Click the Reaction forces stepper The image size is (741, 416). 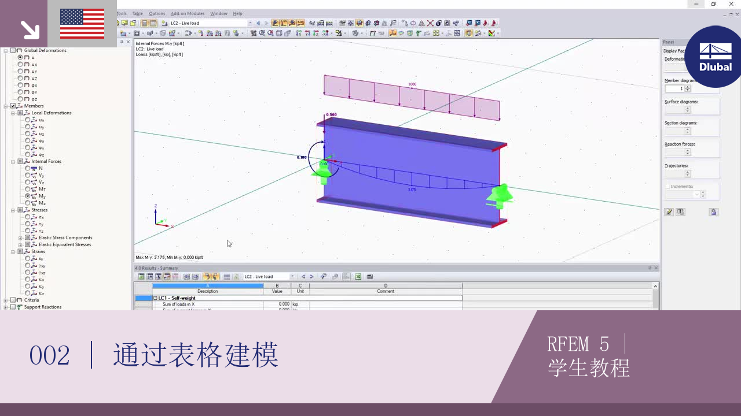pyautogui.click(x=688, y=152)
